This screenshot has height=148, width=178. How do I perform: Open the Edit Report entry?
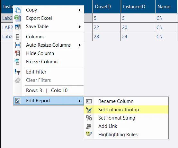point(49,101)
